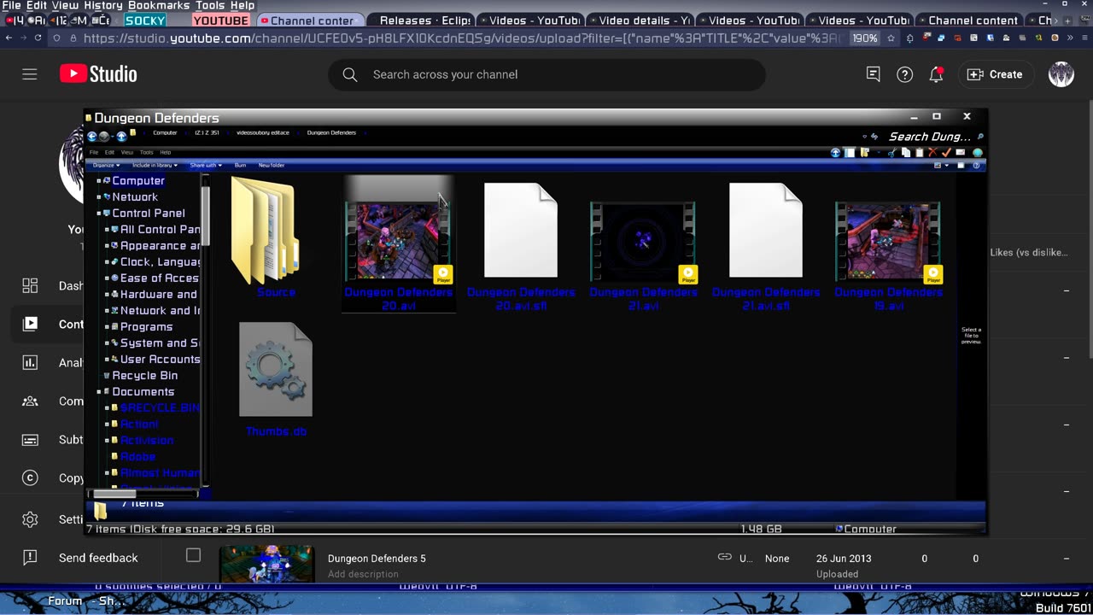The height and width of the screenshot is (615, 1093).
Task: Expand the Almost Human folder node
Action: (x=108, y=472)
